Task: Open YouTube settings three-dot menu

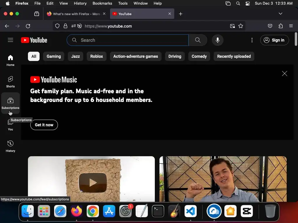Action: [x=252, y=40]
